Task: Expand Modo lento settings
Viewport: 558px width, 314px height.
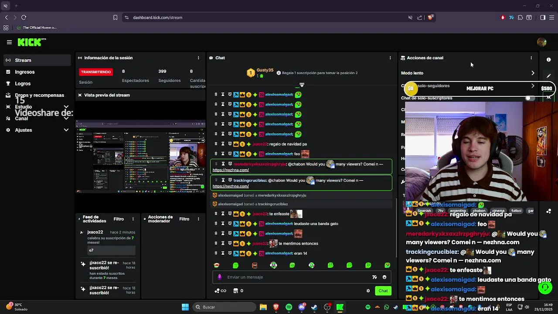Action: pyautogui.click(x=533, y=73)
